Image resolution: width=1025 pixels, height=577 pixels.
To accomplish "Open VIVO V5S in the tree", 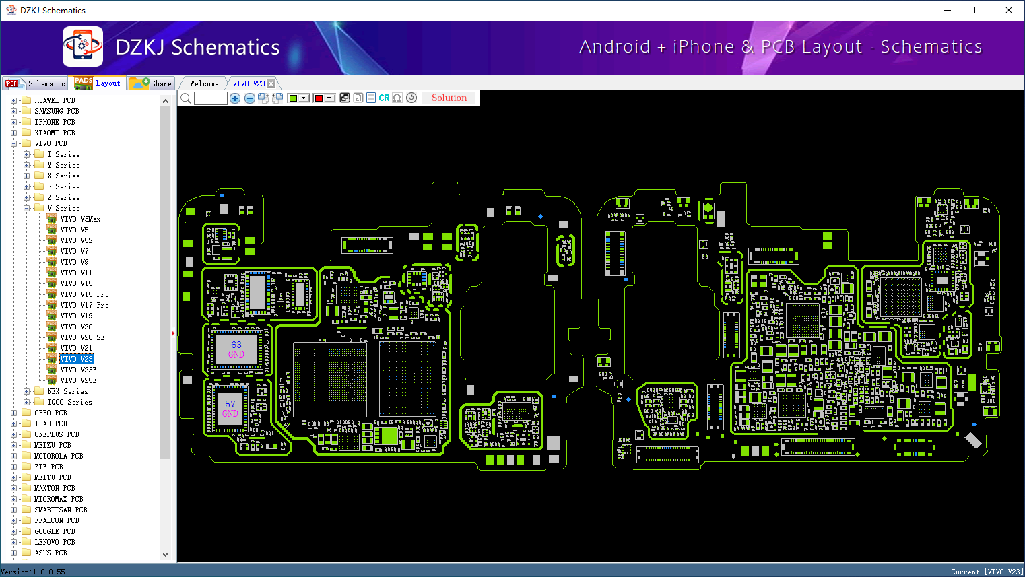I will pyautogui.click(x=76, y=240).
